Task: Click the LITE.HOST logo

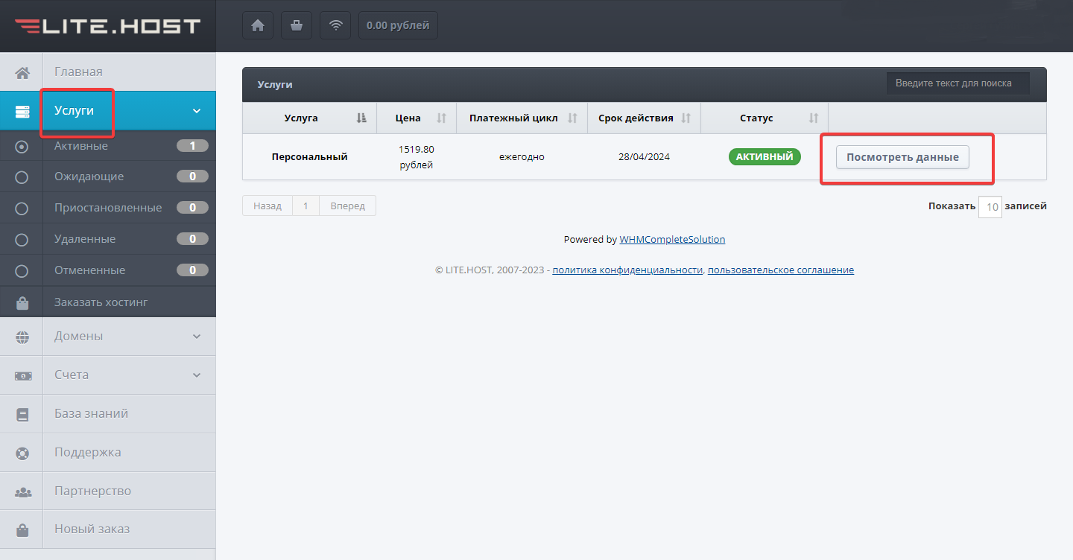Action: (x=108, y=26)
